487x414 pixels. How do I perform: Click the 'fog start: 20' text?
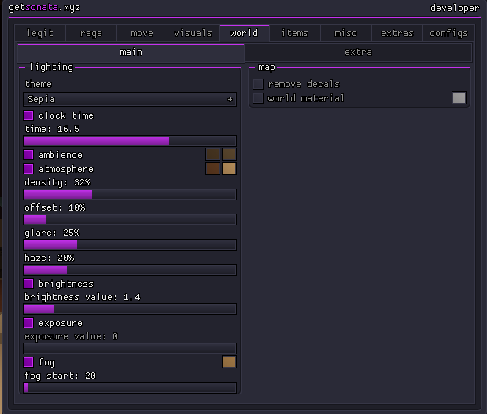(60, 376)
